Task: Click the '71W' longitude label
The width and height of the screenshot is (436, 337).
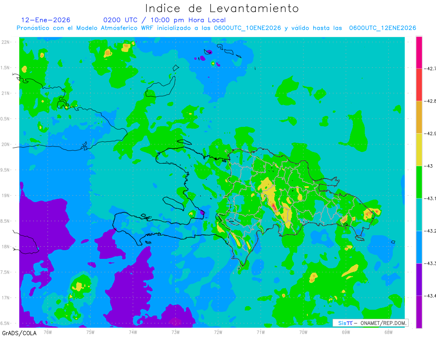Action: pos(261,332)
